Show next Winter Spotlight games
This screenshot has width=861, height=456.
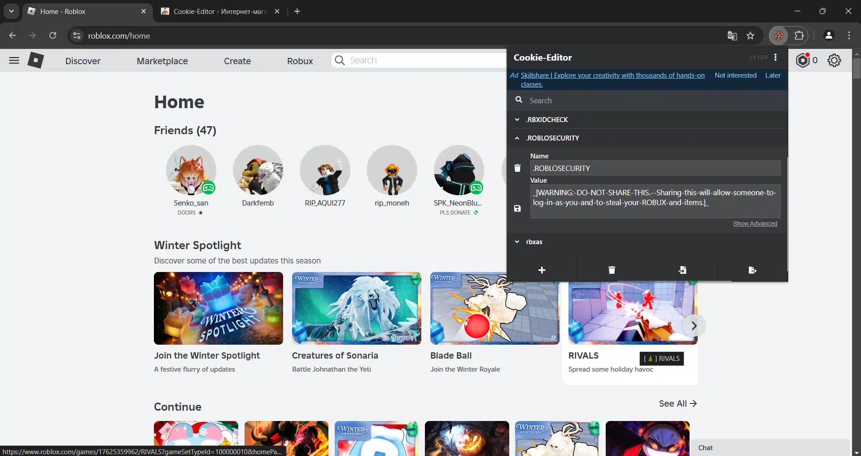coord(694,325)
